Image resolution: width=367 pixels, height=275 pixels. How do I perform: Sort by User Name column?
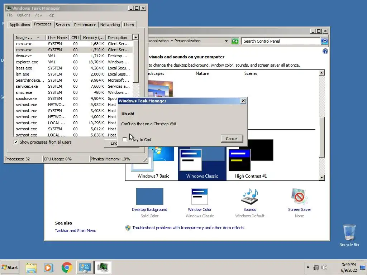pos(57,37)
